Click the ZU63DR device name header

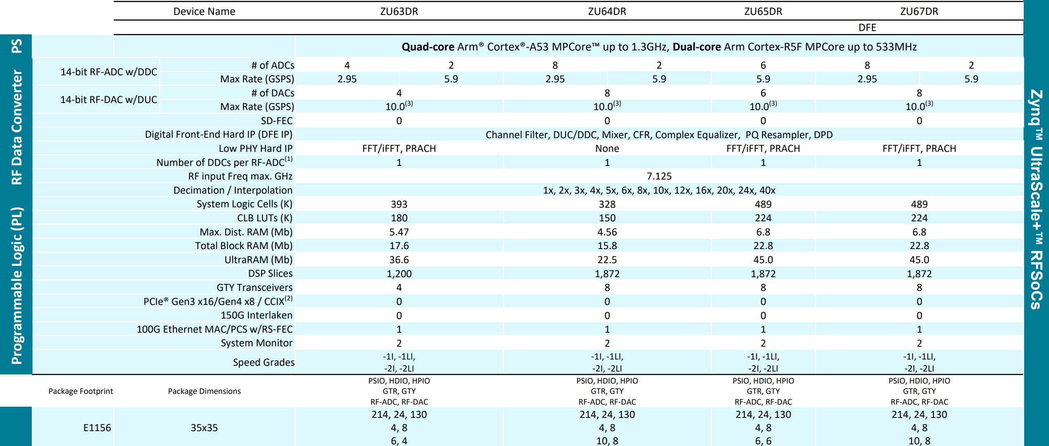click(399, 11)
